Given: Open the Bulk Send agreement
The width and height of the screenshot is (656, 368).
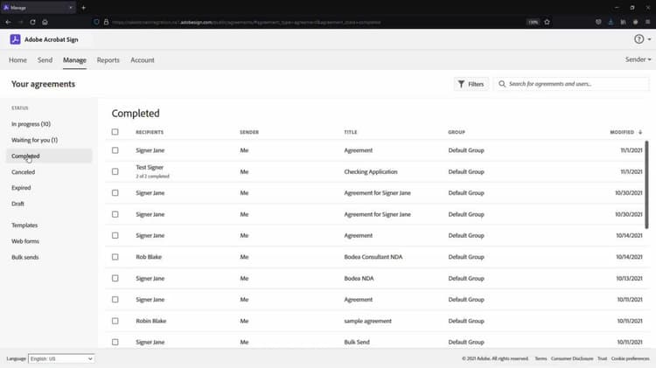Looking at the screenshot, I should pos(357,342).
